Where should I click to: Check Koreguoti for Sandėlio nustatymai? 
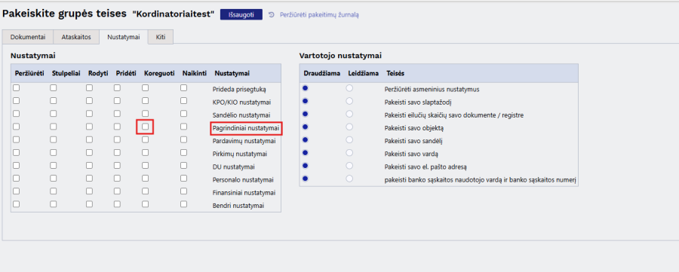tap(146, 114)
